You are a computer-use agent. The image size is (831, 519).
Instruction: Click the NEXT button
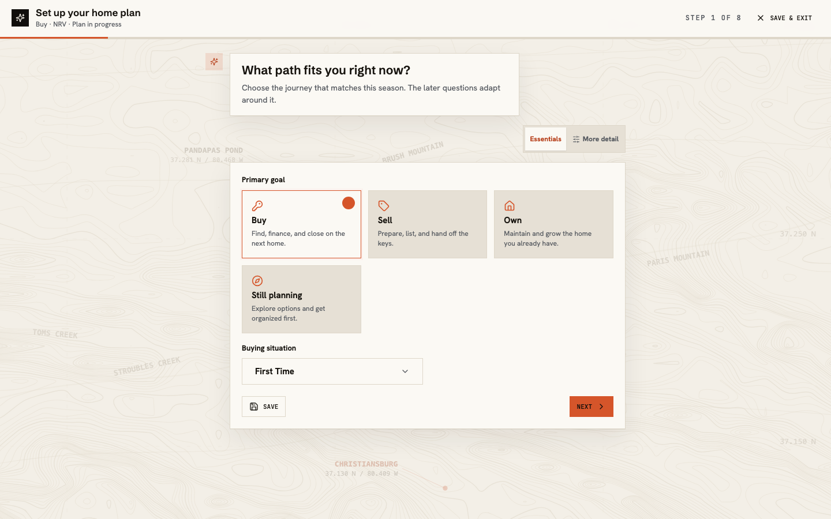592,407
